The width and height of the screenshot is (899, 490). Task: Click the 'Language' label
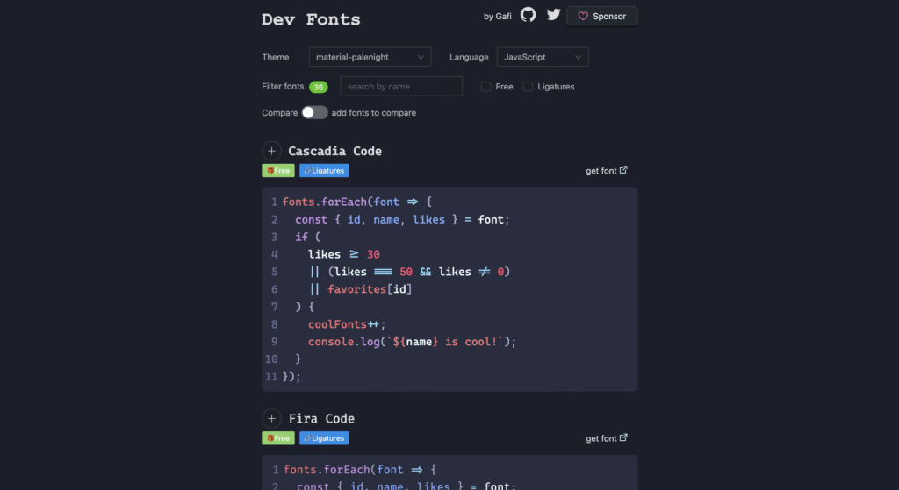(x=469, y=57)
